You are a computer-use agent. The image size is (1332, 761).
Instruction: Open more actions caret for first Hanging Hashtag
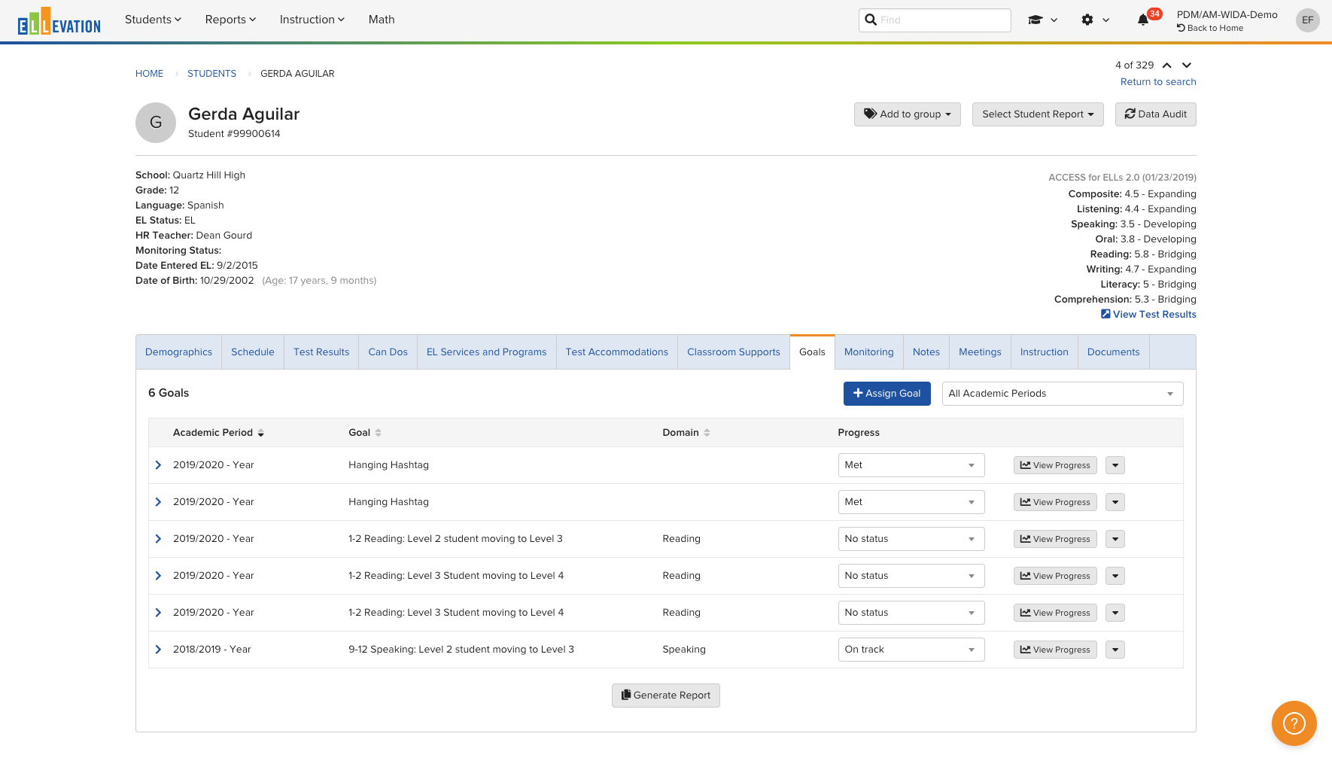click(x=1115, y=465)
